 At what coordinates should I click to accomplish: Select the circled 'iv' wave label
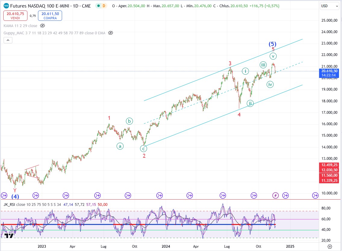[270, 85]
